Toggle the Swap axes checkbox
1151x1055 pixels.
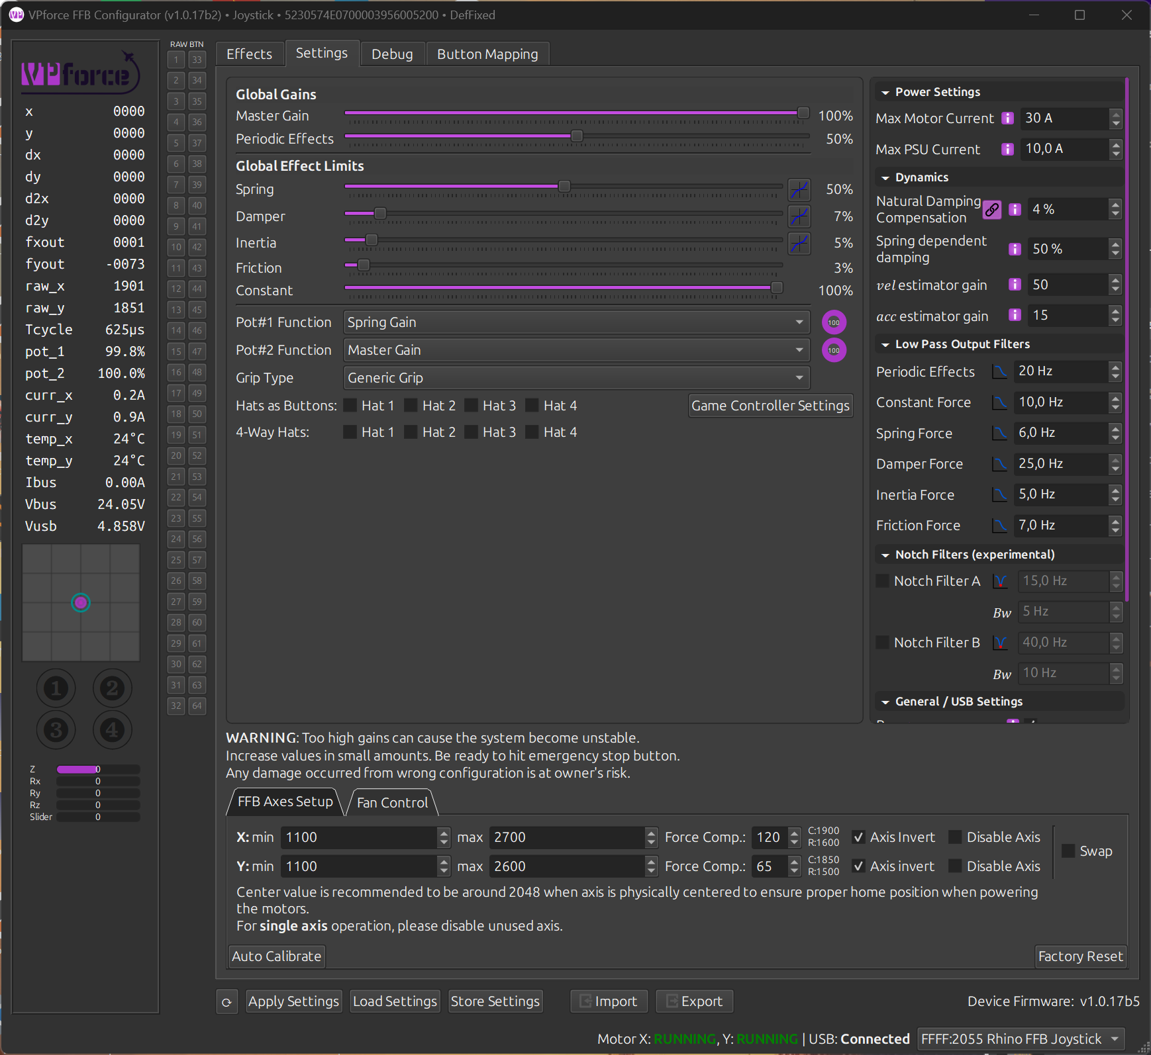1068,851
